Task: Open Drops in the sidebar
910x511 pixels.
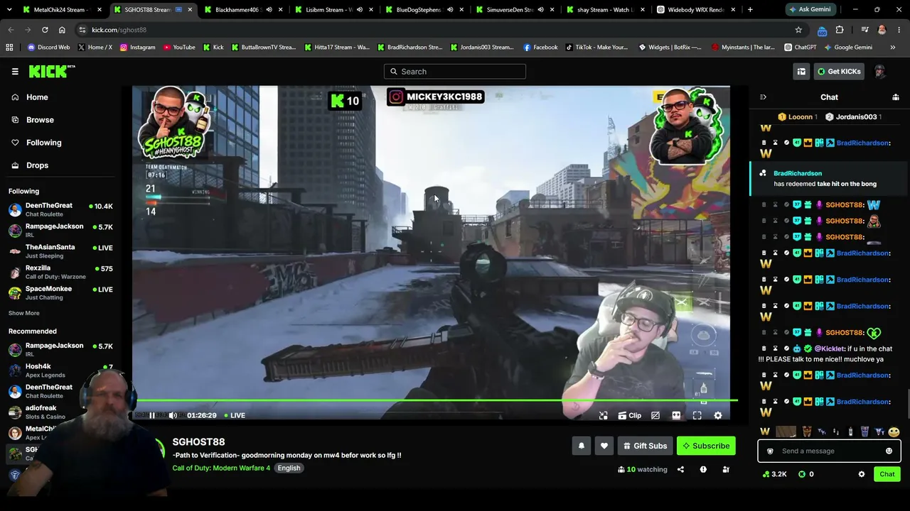Action: (x=37, y=165)
